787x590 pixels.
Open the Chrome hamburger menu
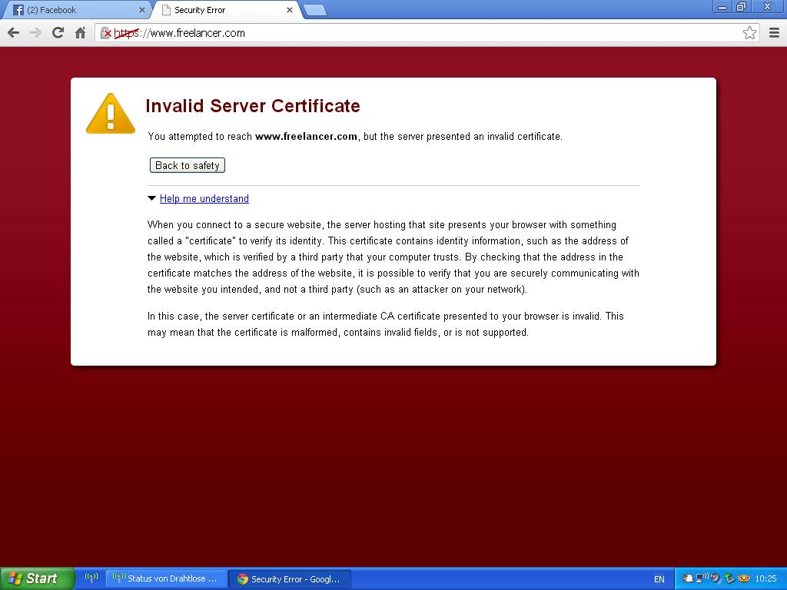tap(774, 32)
